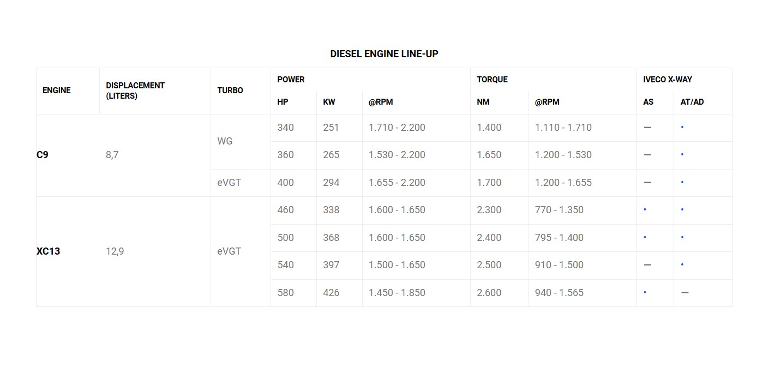Click the Displacement (Liters) column header
This screenshot has width=781, height=380.
point(135,91)
